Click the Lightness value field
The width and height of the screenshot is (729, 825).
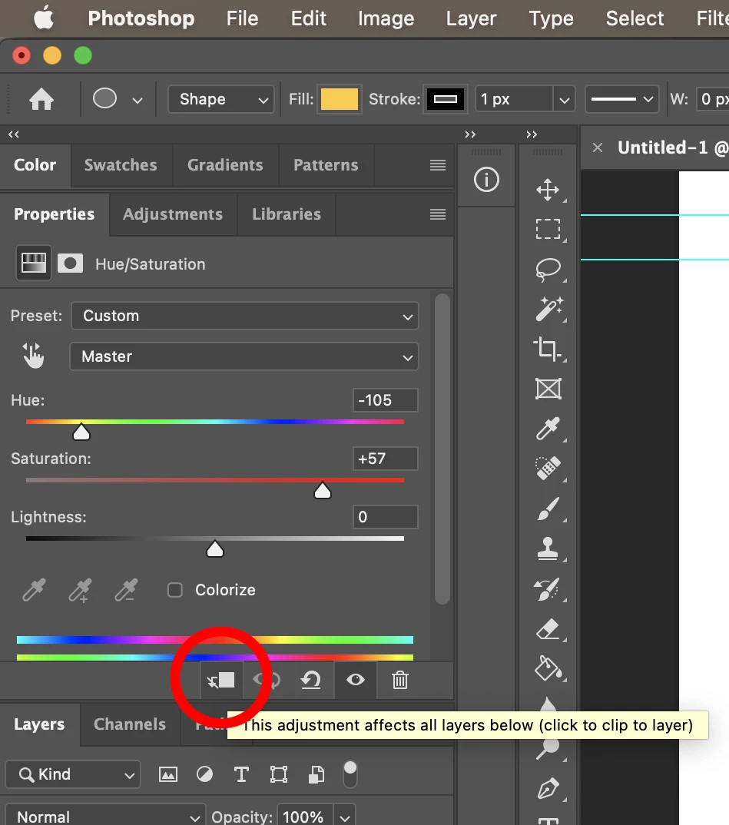(386, 517)
